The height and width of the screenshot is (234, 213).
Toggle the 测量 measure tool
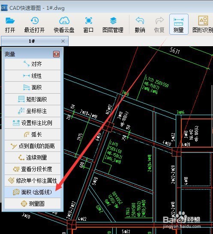[179, 24]
